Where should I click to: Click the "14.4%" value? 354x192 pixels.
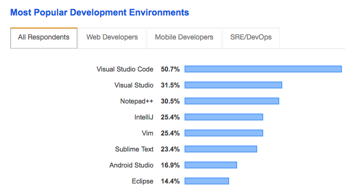[170, 181]
